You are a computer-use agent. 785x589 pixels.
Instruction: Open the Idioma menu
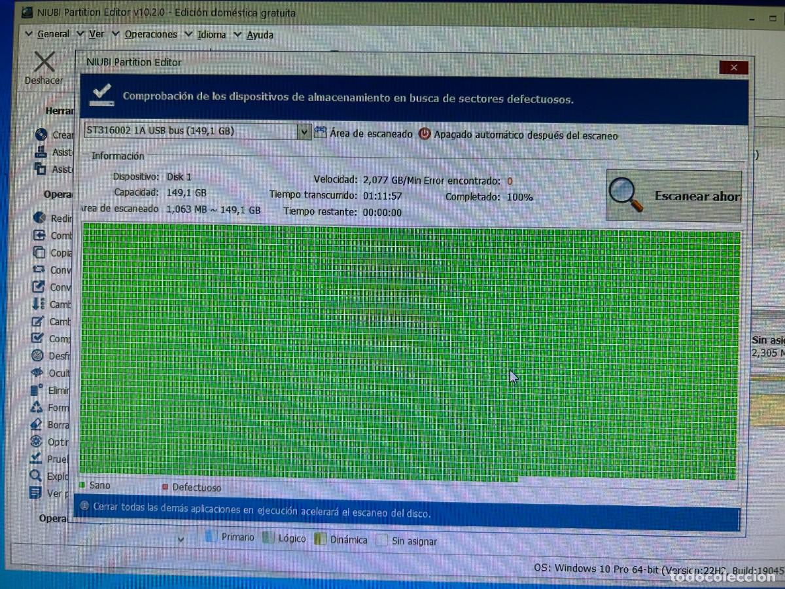[x=211, y=35]
